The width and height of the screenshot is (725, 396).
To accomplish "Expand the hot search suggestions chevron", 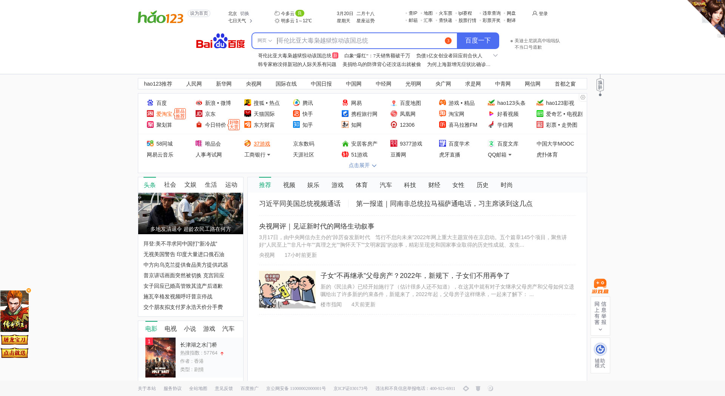I will (495, 55).
